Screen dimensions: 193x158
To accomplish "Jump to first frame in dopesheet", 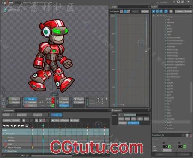I will coord(4,126).
